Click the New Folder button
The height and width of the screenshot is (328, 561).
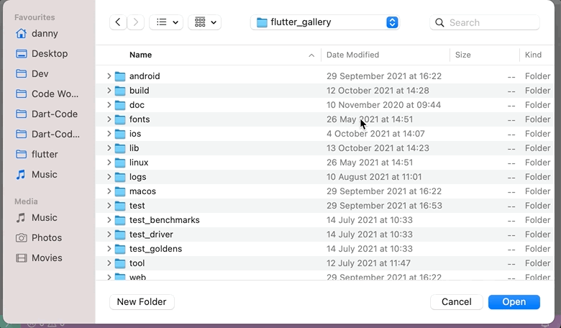142,302
